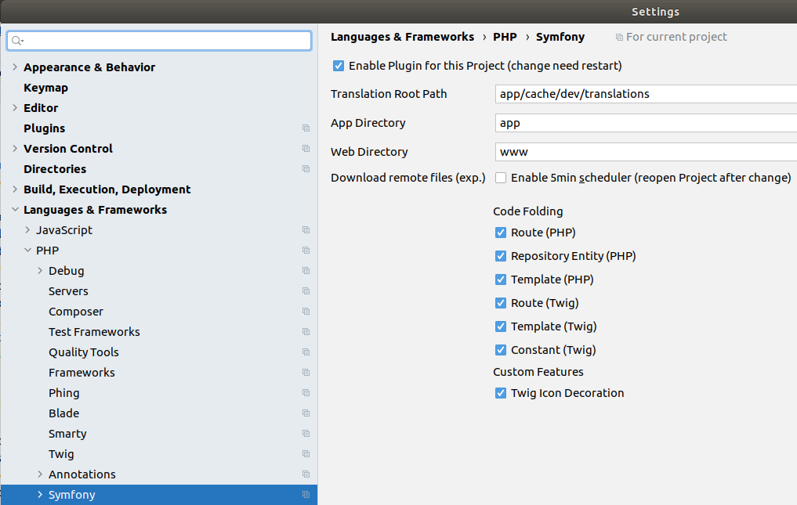This screenshot has width=797, height=505.
Task: Click project-level icon beside Blade
Action: click(x=306, y=413)
